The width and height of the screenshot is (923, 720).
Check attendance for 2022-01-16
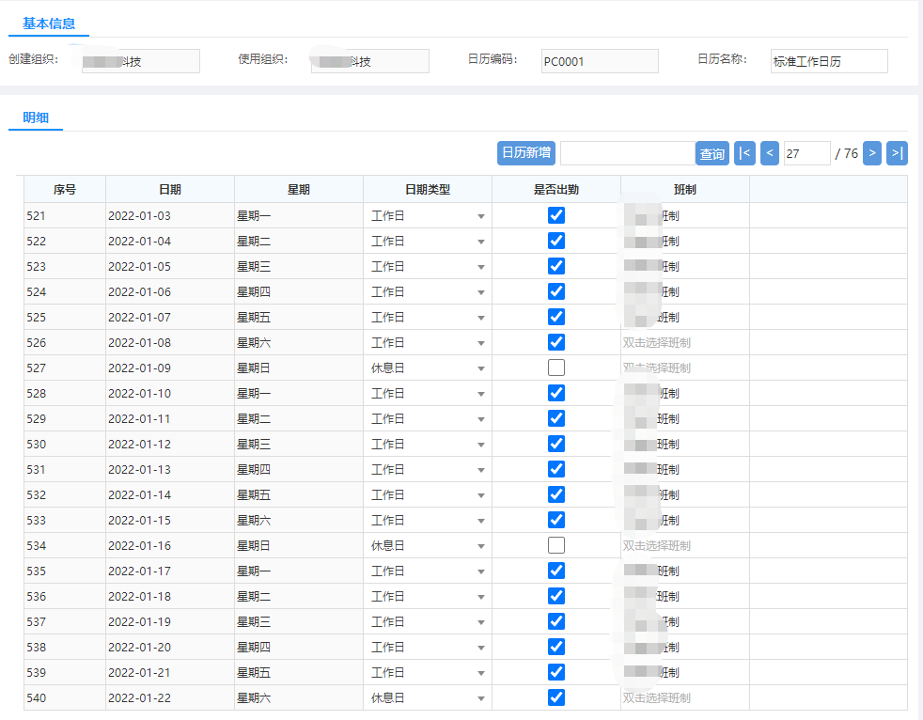coord(556,545)
